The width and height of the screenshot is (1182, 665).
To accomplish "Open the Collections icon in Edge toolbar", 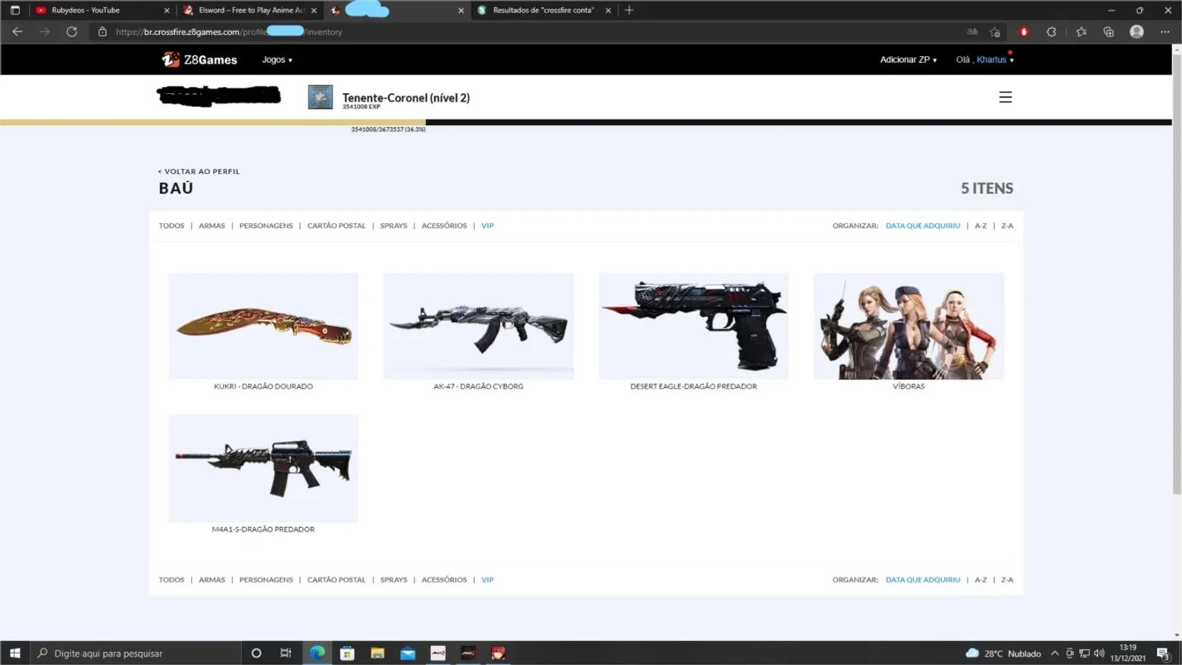I will pyautogui.click(x=1109, y=32).
